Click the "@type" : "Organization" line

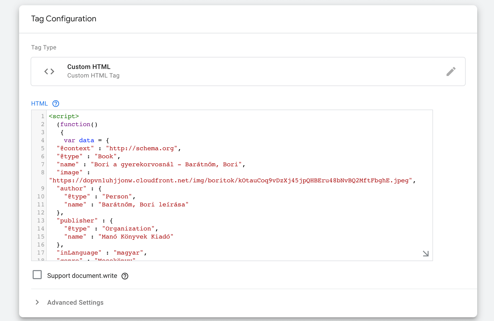111,229
